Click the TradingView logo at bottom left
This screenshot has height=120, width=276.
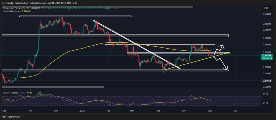pyautogui.click(x=11, y=117)
